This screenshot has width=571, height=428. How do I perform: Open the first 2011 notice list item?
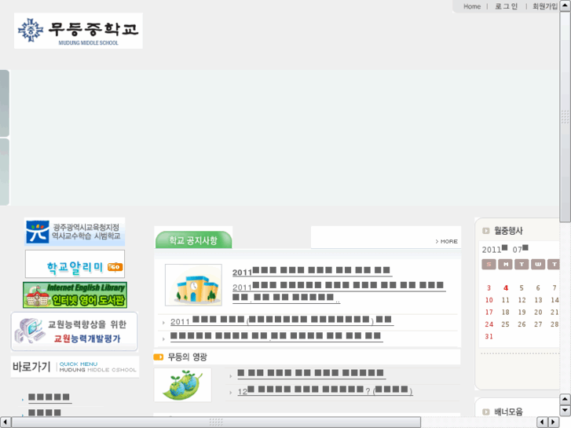click(282, 320)
